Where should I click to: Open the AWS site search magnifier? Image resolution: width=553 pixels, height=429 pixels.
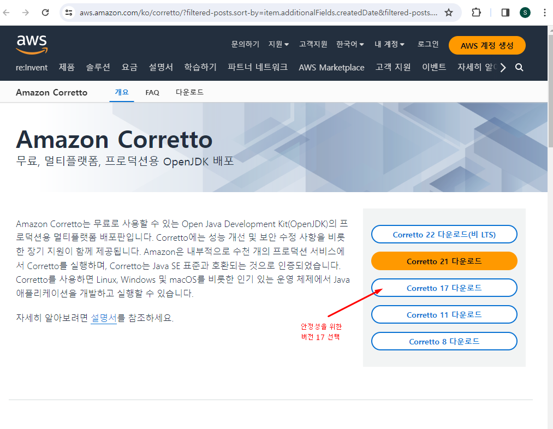pyautogui.click(x=519, y=67)
